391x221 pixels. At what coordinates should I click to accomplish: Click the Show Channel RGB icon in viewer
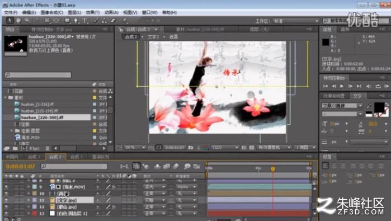pyautogui.click(x=206, y=148)
